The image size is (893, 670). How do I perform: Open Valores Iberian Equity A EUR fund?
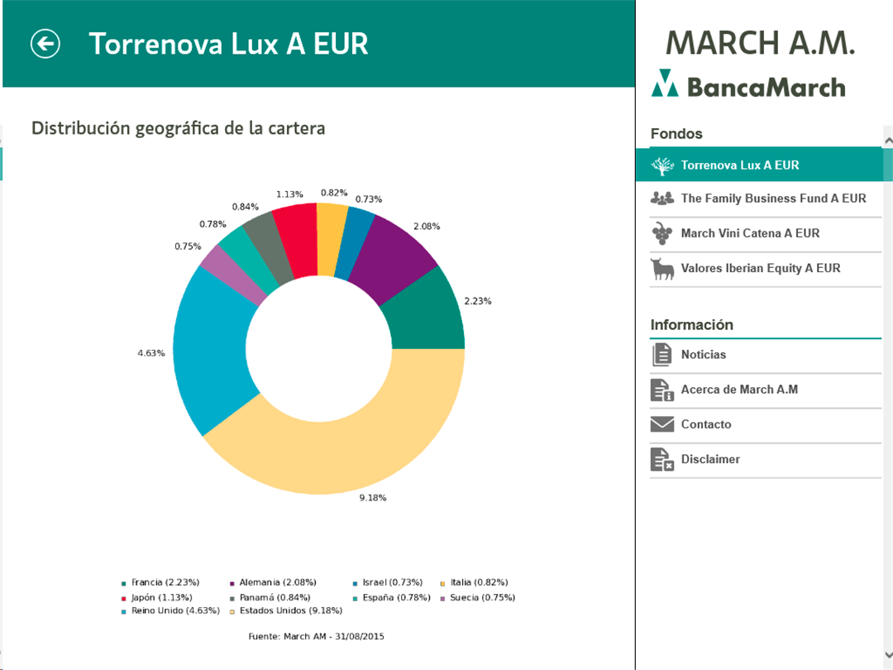[x=766, y=269]
